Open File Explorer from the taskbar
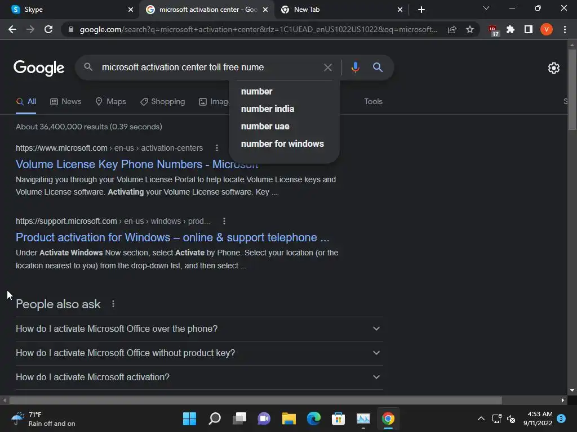The image size is (577, 432). tap(289, 418)
